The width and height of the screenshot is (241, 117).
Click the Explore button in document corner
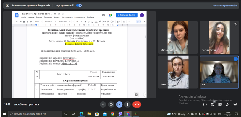coord(136,95)
